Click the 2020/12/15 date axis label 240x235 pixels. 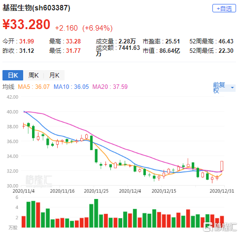(x=164, y=191)
